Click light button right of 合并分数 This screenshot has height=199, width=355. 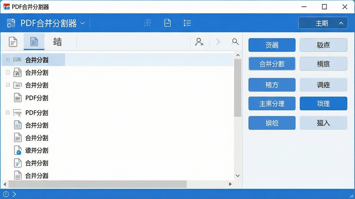323,64
